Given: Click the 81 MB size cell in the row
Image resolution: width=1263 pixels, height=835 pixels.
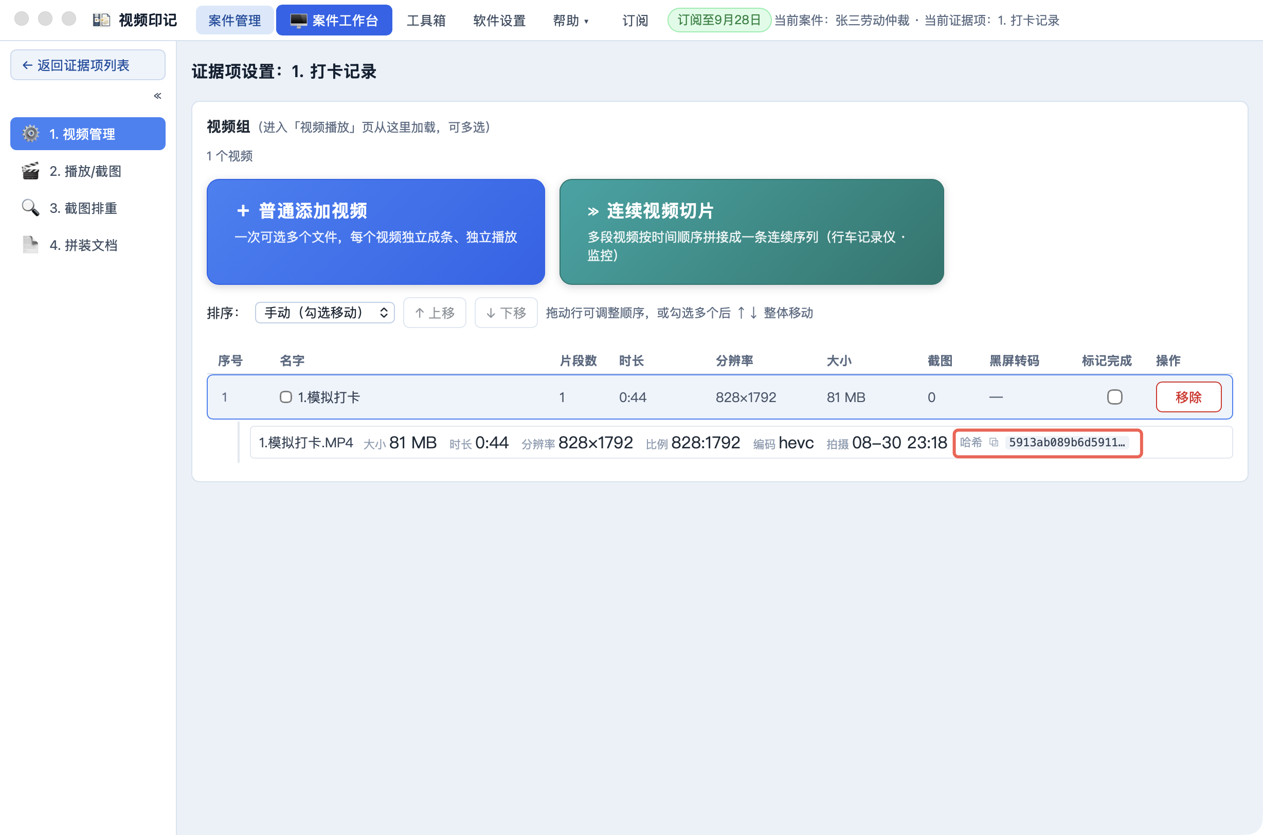Looking at the screenshot, I should coord(845,397).
